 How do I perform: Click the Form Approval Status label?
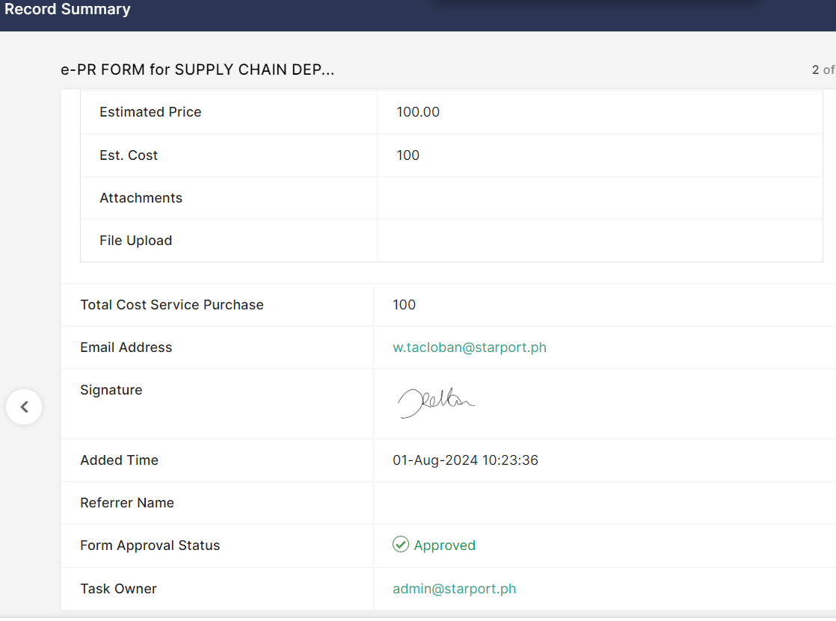pyautogui.click(x=150, y=546)
